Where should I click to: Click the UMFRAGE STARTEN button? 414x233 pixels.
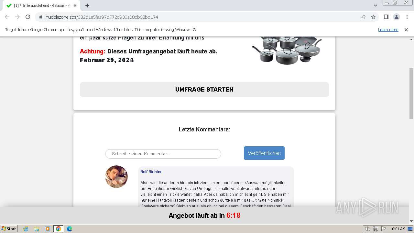pyautogui.click(x=204, y=89)
